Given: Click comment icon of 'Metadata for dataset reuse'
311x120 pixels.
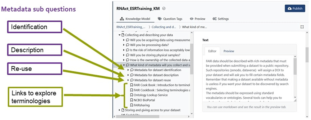Looking at the screenshot, I should pos(132,80).
